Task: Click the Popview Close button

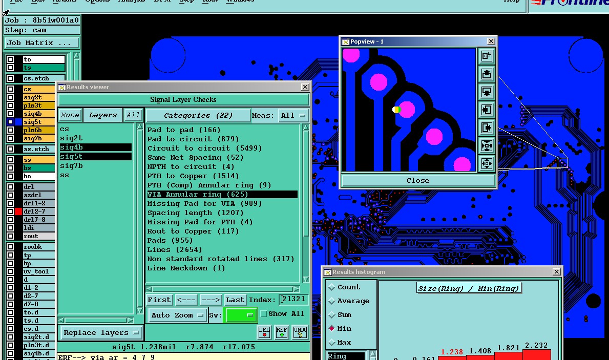Action: (418, 181)
